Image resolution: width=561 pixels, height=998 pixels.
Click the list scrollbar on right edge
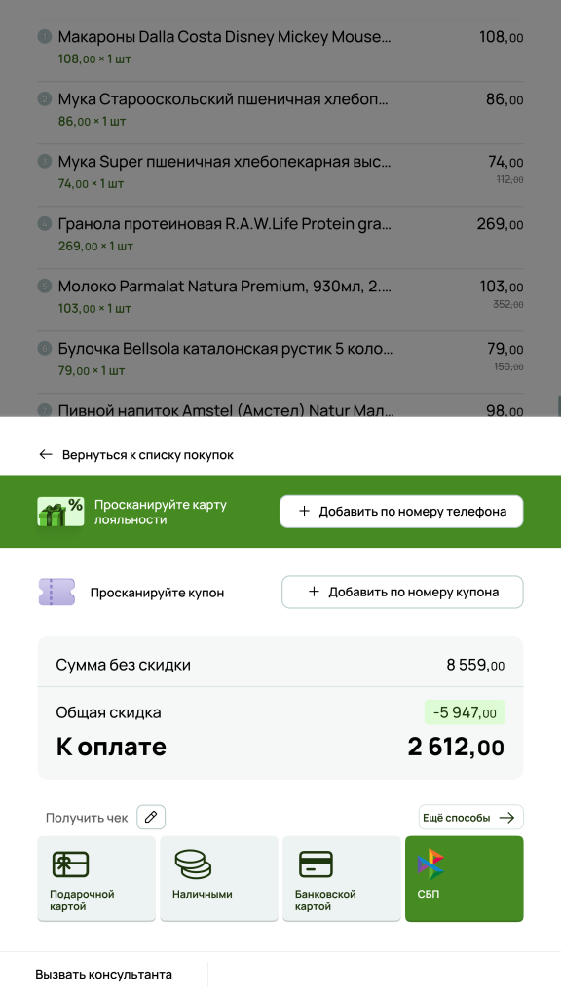[x=558, y=405]
